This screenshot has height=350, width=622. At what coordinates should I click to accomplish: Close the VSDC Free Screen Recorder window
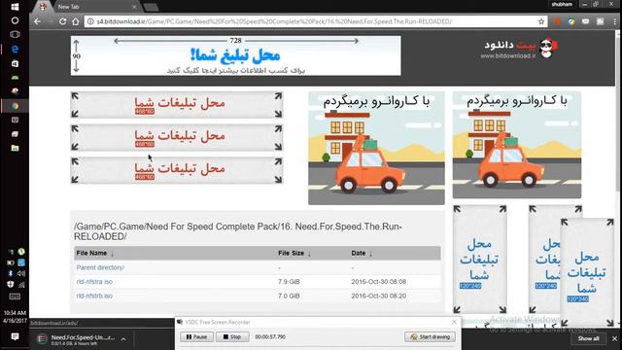coord(454,322)
